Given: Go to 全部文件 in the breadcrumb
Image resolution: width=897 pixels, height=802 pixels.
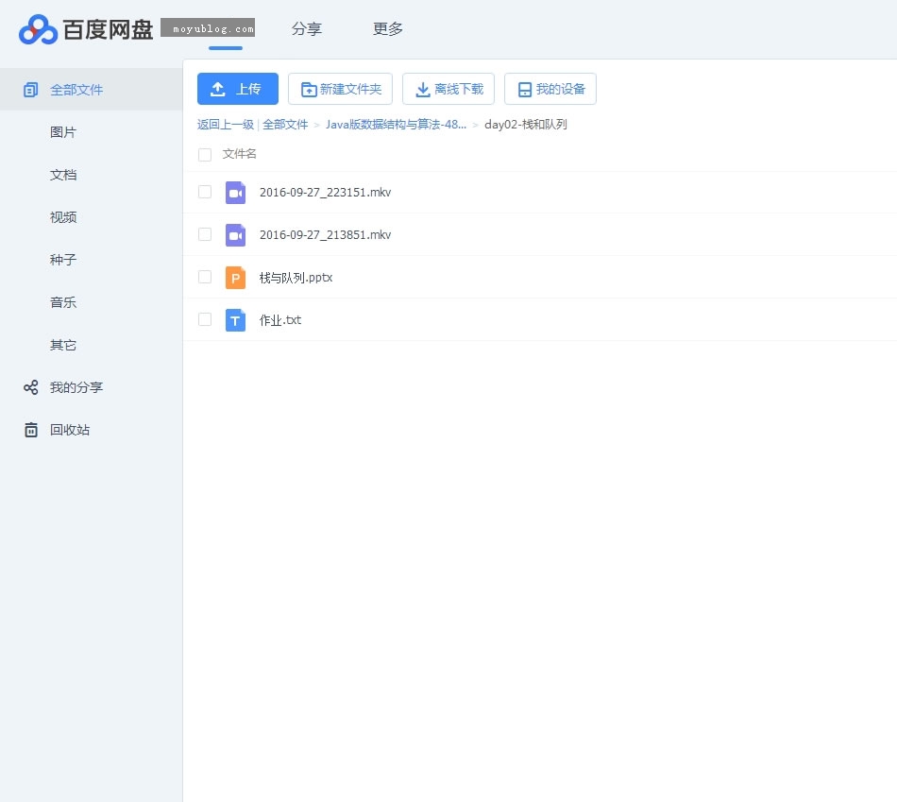Looking at the screenshot, I should pos(285,125).
